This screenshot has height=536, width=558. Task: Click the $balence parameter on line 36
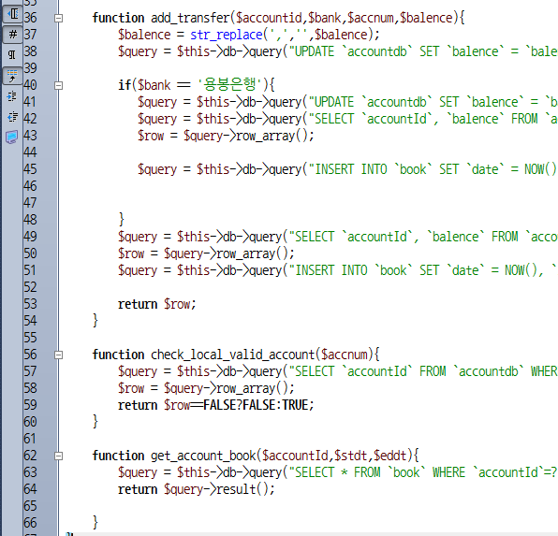[426, 18]
